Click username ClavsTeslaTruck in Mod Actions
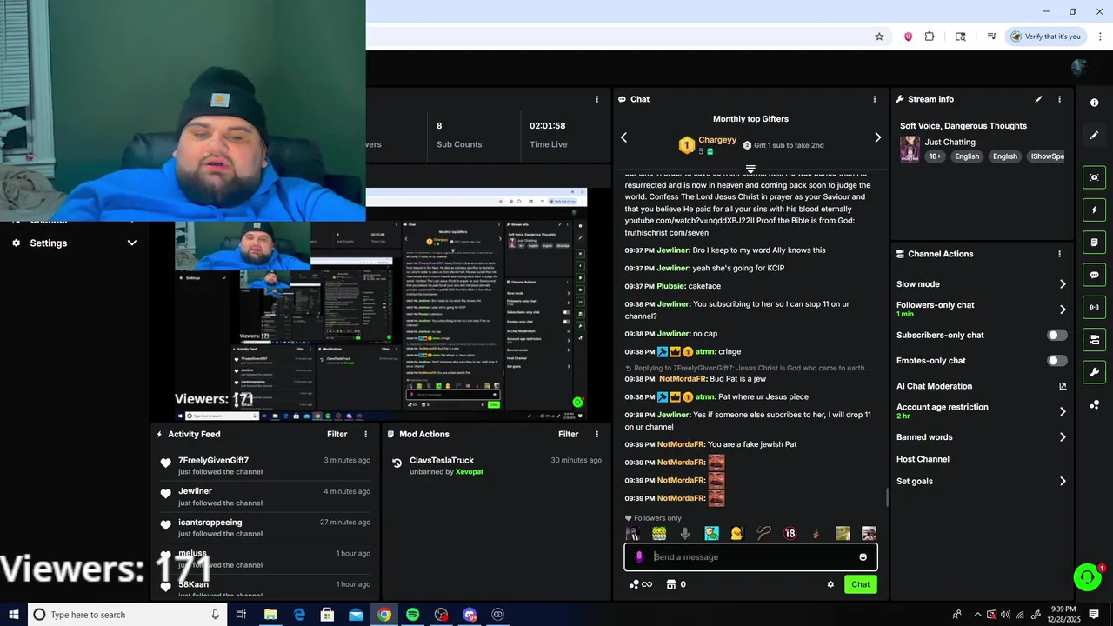The width and height of the screenshot is (1113, 626). point(442,460)
